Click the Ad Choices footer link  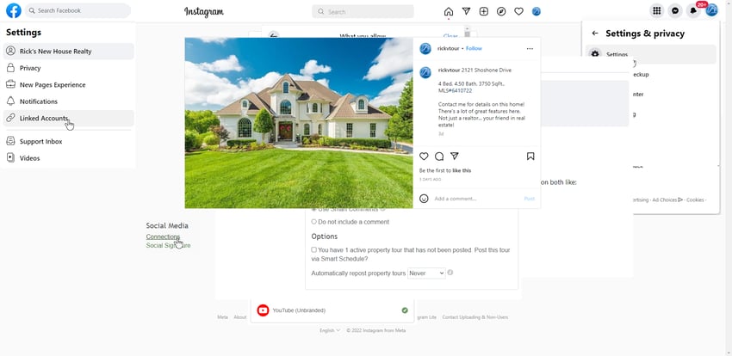pyautogui.click(x=667, y=199)
